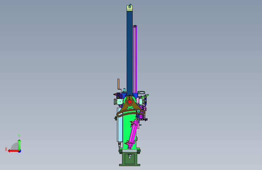The image size is (262, 170).
Task: Select the tall dark blue column part
Action: coord(130,53)
